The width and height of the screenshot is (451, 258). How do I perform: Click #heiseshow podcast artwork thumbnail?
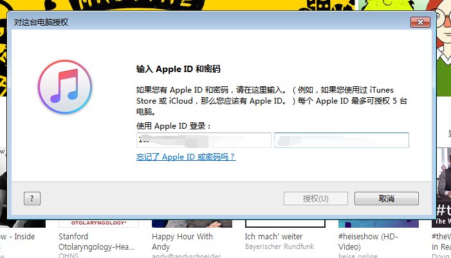pos(378,223)
